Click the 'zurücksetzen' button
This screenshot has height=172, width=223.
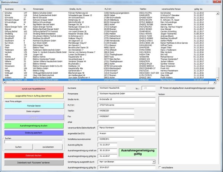pos(48,147)
